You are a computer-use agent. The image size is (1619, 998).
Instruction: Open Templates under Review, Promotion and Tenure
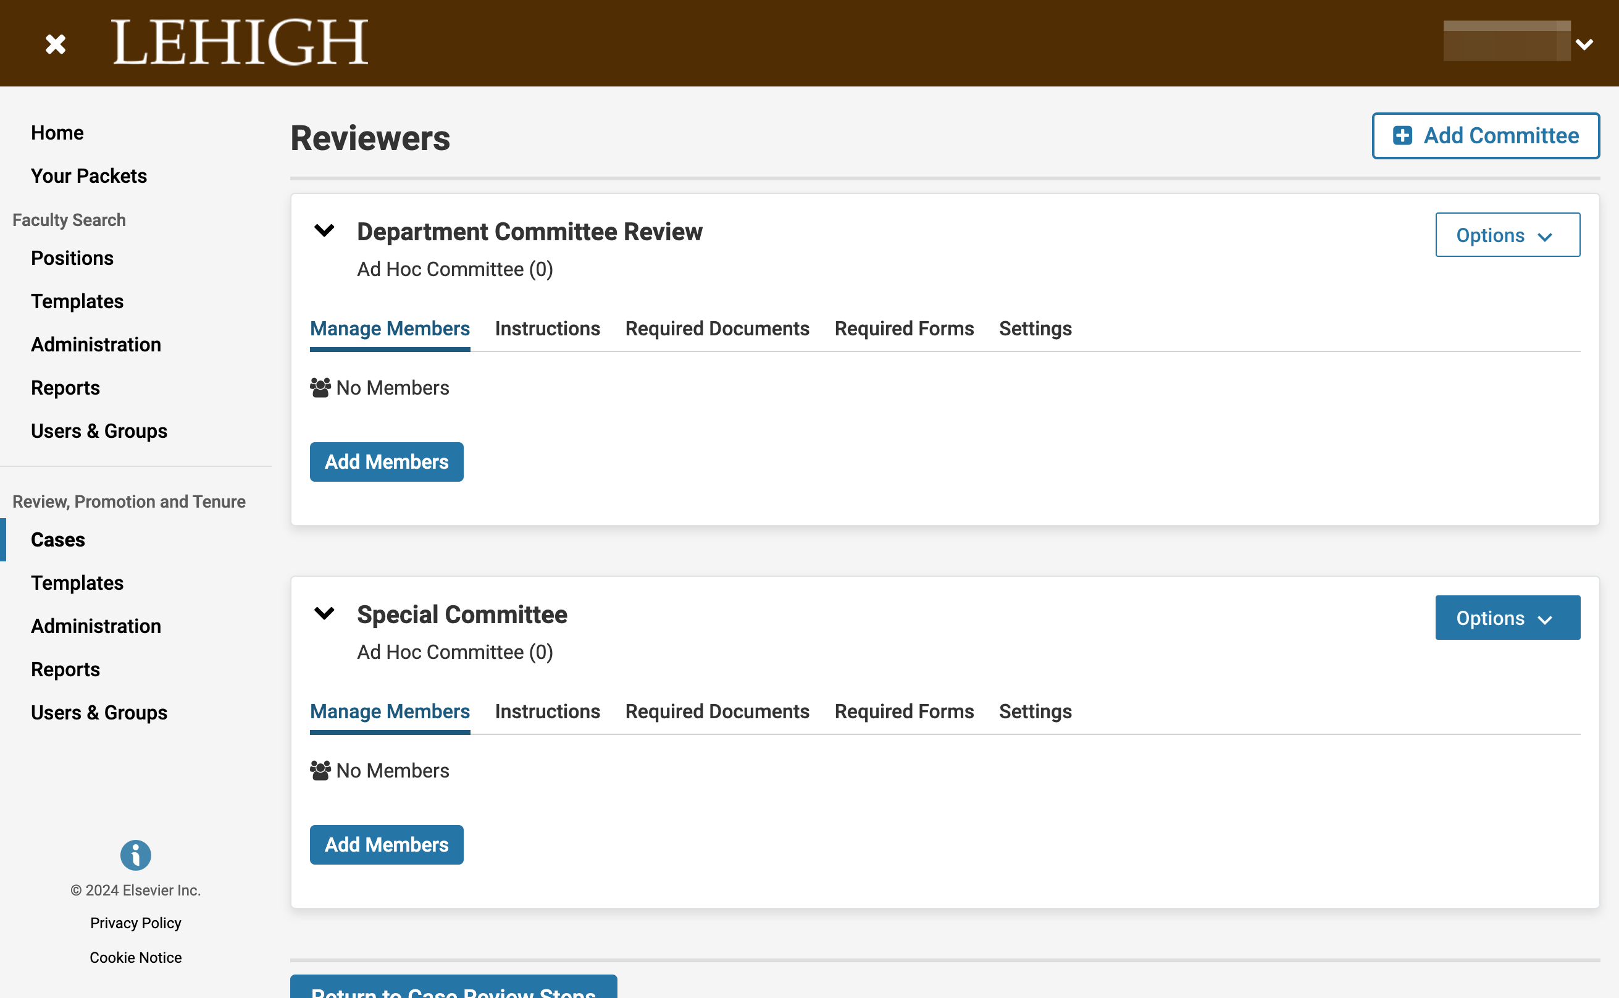[x=77, y=584]
